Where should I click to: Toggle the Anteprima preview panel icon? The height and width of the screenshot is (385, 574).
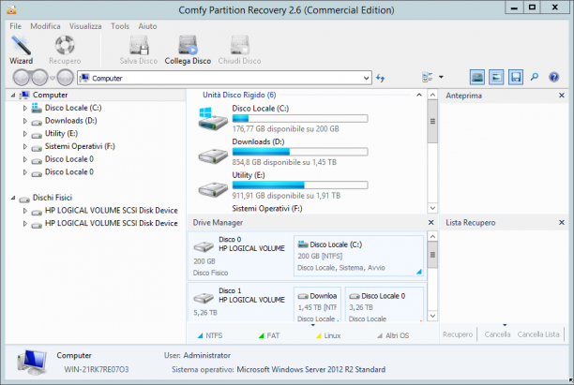point(496,77)
